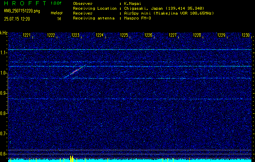This screenshot has width=255, height=162.
Task: Click the version number 1.00f
Action: 56,3
